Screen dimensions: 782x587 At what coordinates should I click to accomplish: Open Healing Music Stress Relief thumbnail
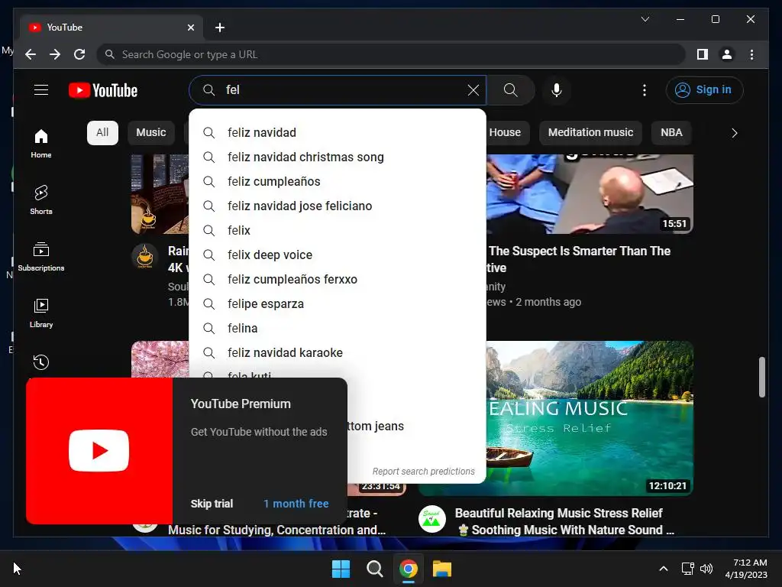pyautogui.click(x=590, y=418)
